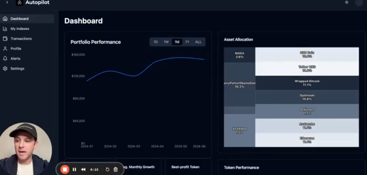The image size is (367, 175).
Task: Click the Dashboard home icon in sidebar
Action: click(5, 19)
